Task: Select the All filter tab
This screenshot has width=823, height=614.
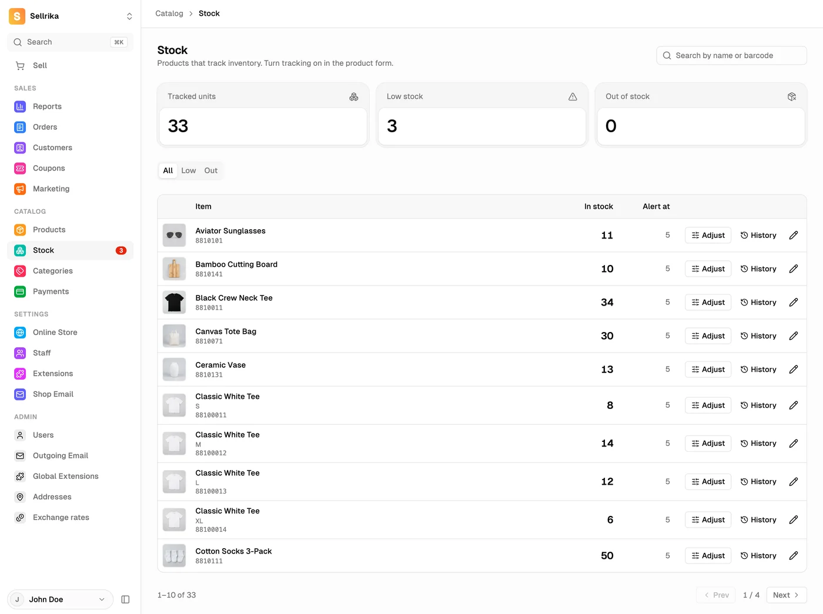Action: [168, 170]
